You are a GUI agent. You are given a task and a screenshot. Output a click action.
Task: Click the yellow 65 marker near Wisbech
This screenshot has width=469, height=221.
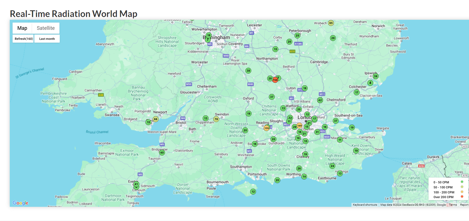(331, 23)
